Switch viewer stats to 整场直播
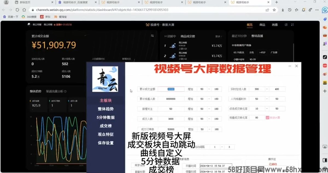The image size is (328, 173). 257,35
